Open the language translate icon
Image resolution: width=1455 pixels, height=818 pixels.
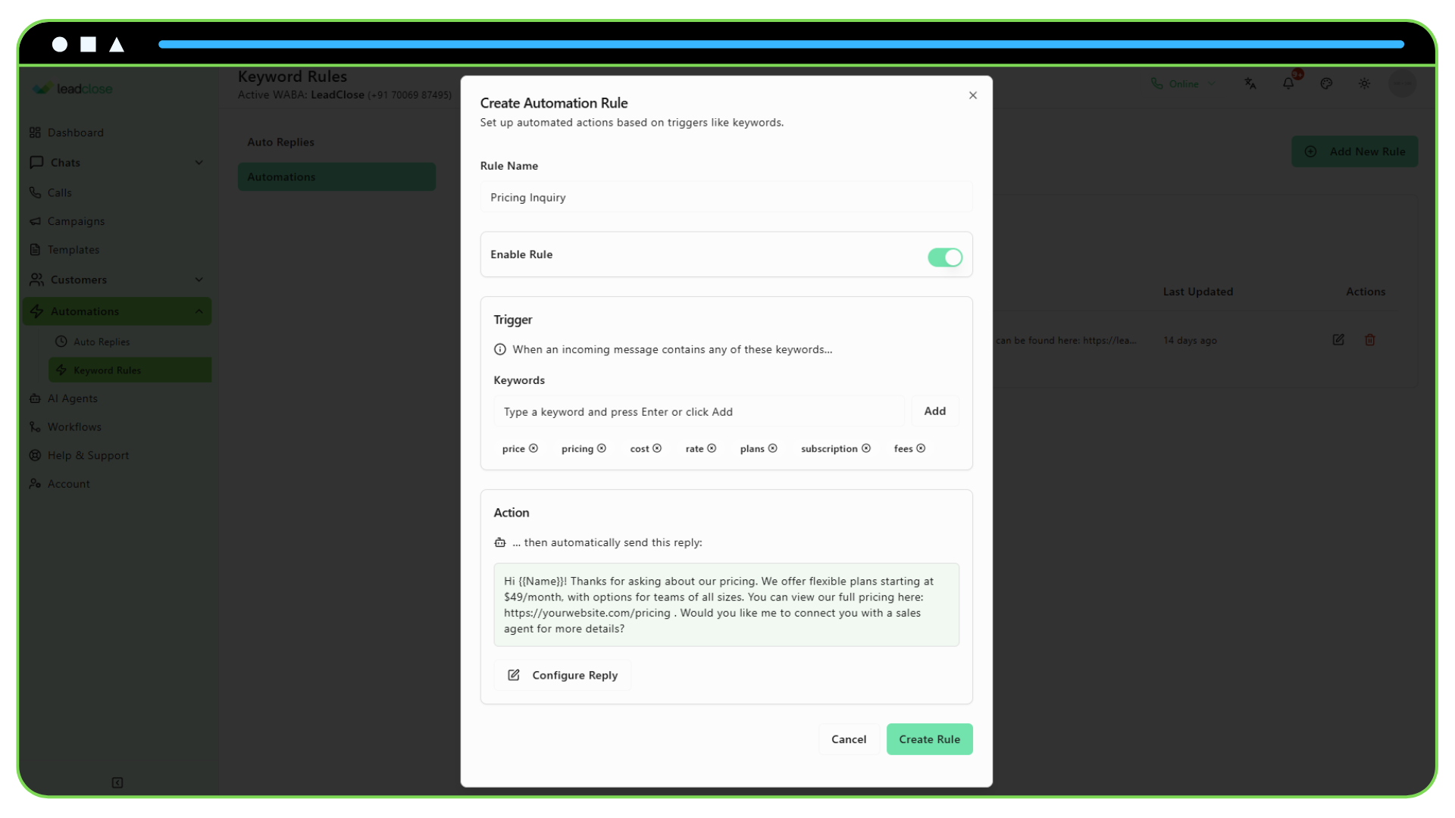point(1250,83)
